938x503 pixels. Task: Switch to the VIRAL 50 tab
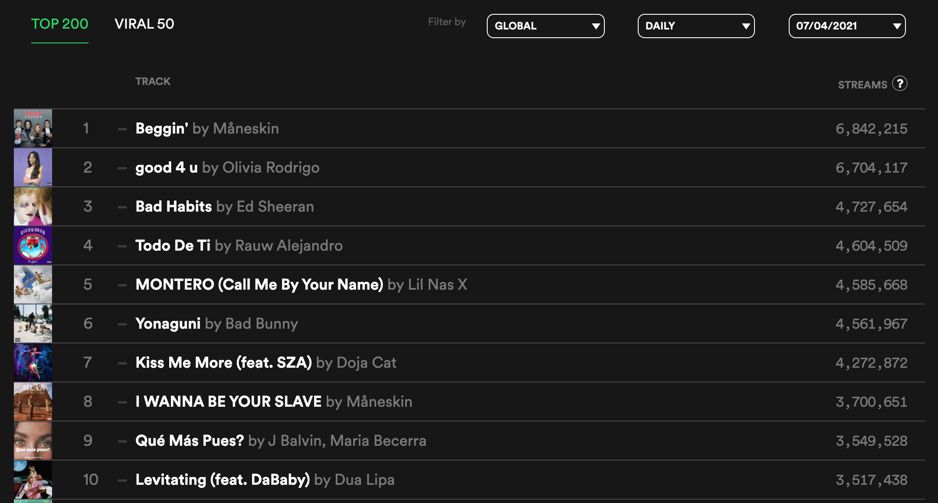point(144,24)
